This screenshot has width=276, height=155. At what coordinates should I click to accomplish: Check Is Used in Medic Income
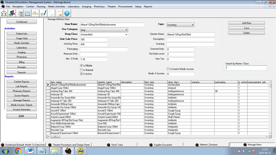168,69
